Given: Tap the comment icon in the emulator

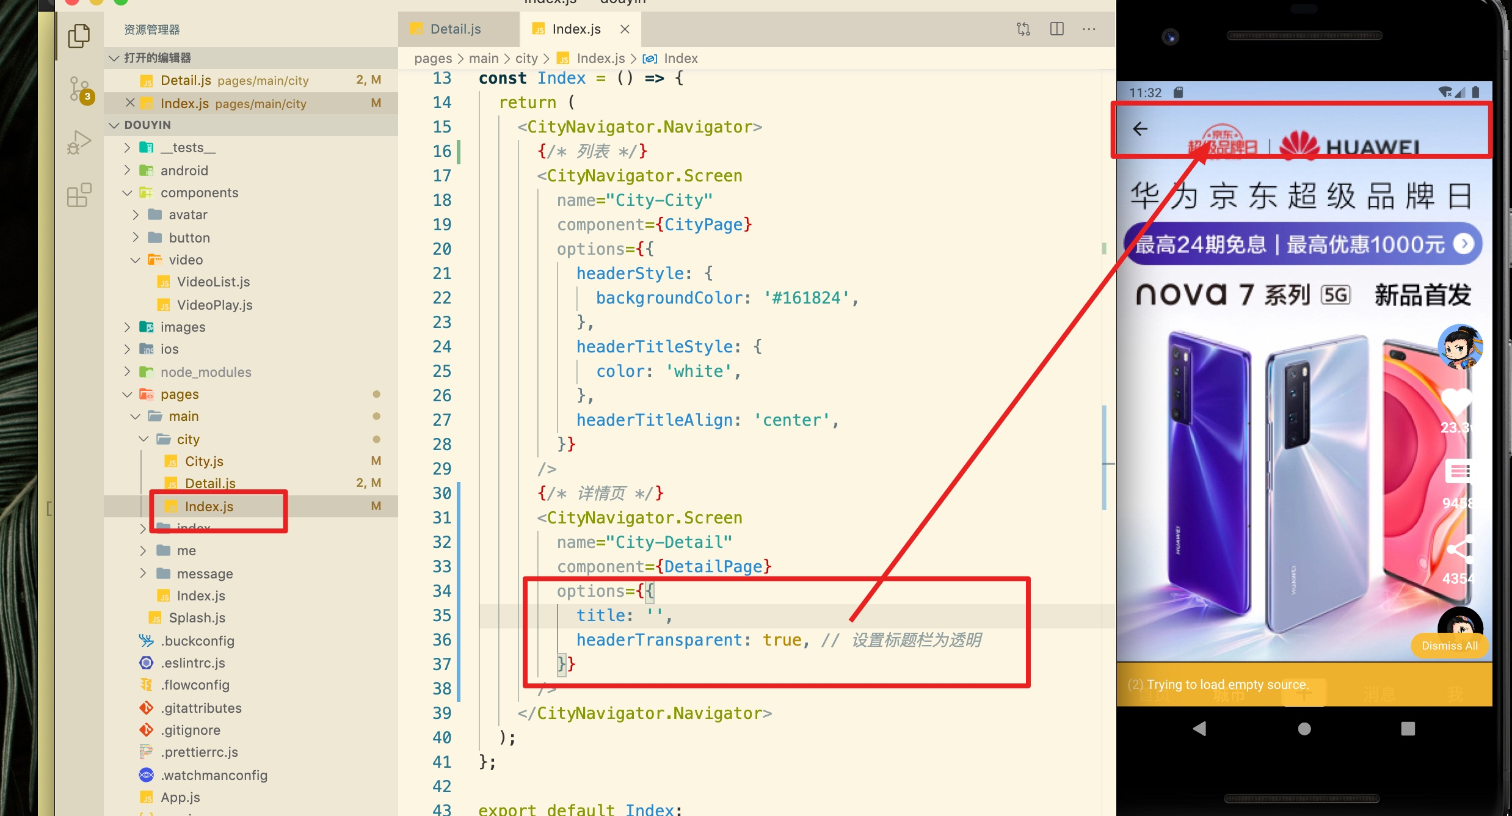Looking at the screenshot, I should pos(1460,471).
